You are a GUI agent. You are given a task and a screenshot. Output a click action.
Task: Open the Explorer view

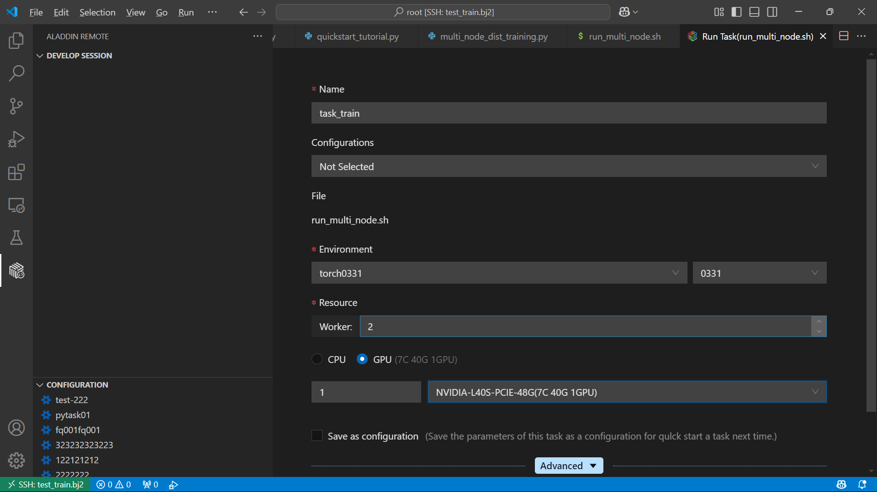[16, 40]
